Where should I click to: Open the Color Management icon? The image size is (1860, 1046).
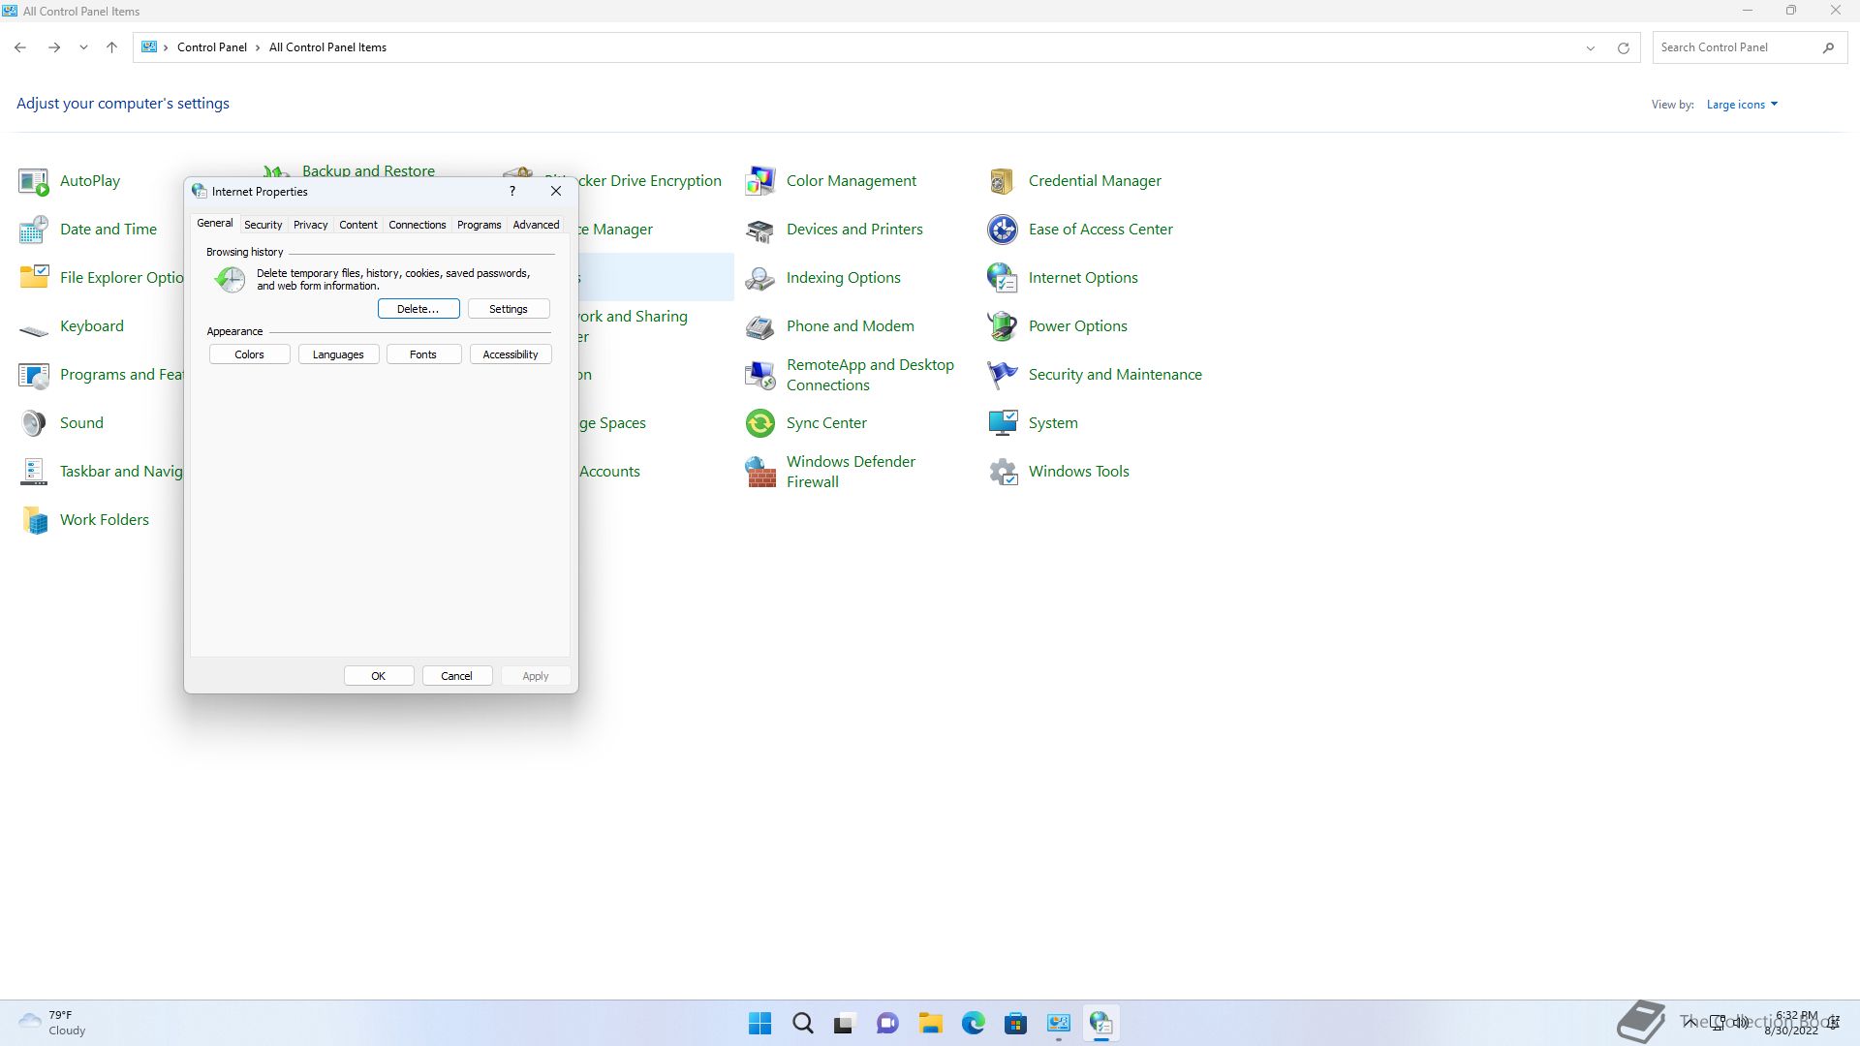click(760, 181)
